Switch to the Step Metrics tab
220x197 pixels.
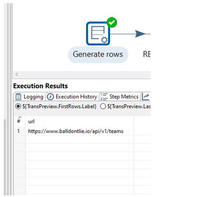[120, 97]
